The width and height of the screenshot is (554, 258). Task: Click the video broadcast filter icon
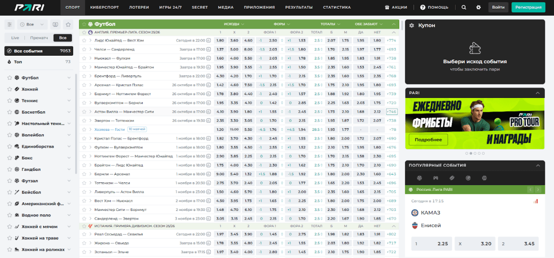pos(55,25)
